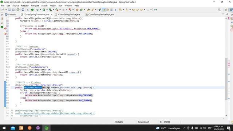Minimize the editor area button
This screenshot has width=233, height=131.
click(x=223, y=14)
